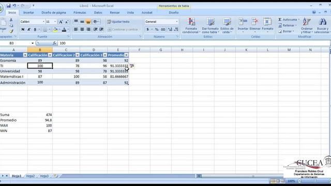Switch to the Diseño de página tab
The image size is (331, 186).
point(54,12)
